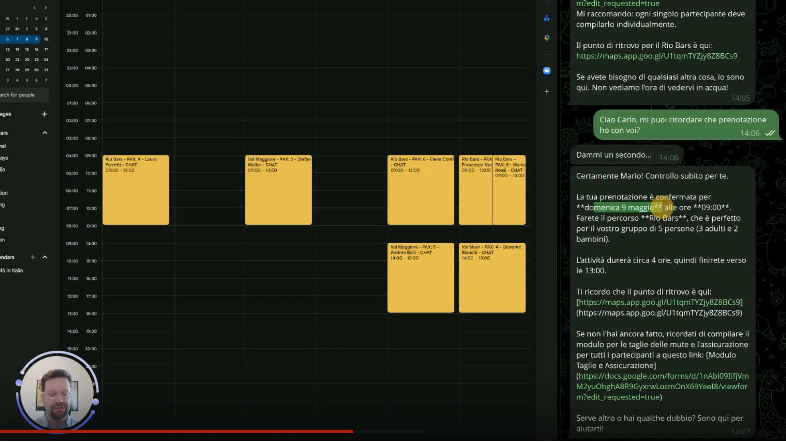This screenshot has width=786, height=442.
Task: Open Val Maggiore Andrea Belli afternoon event
Action: (420, 278)
